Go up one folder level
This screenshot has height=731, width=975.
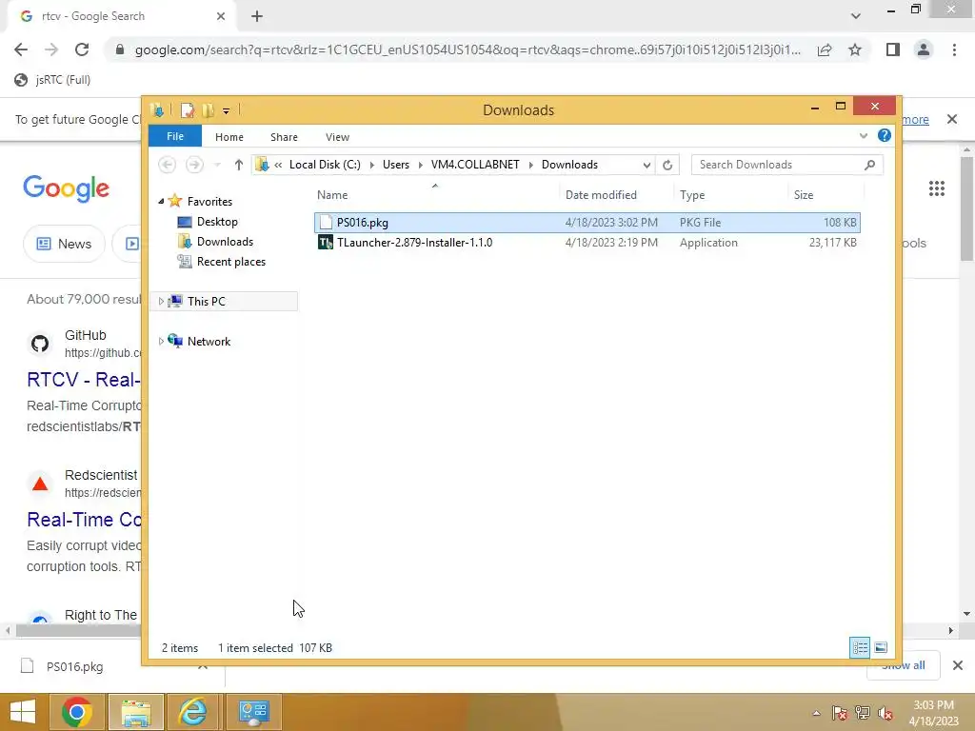tap(238, 165)
